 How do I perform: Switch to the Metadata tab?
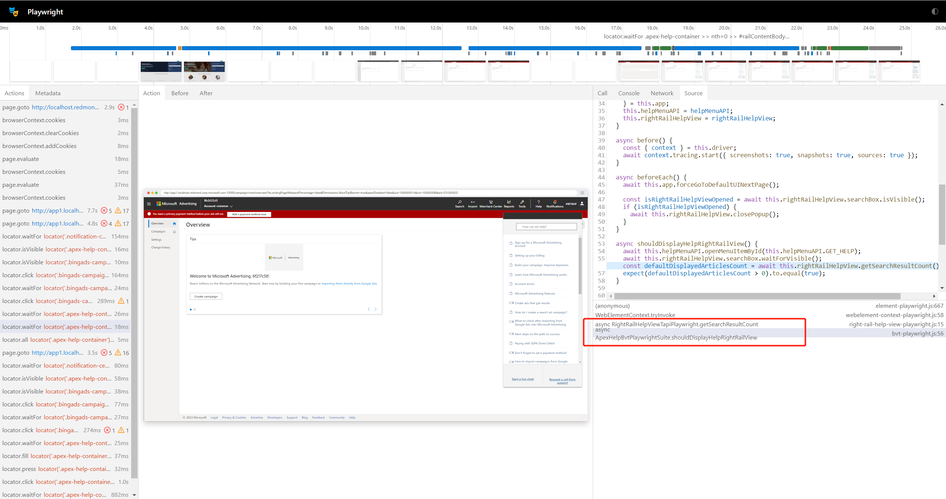(x=48, y=93)
